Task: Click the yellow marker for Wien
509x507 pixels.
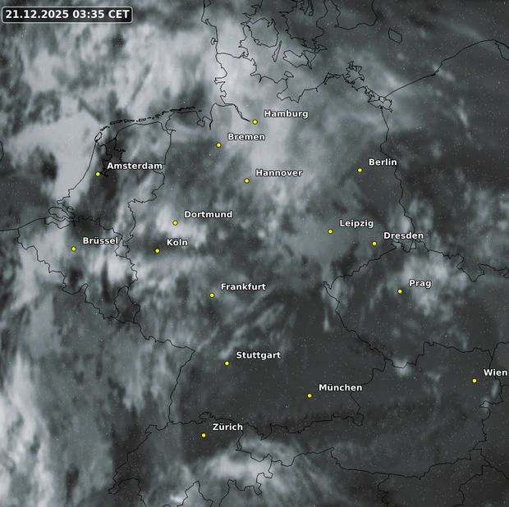Action: (475, 381)
